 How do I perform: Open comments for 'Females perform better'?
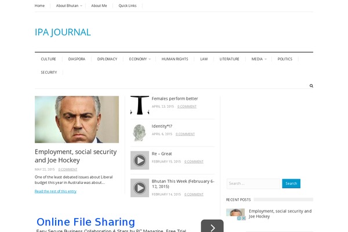tap(187, 107)
